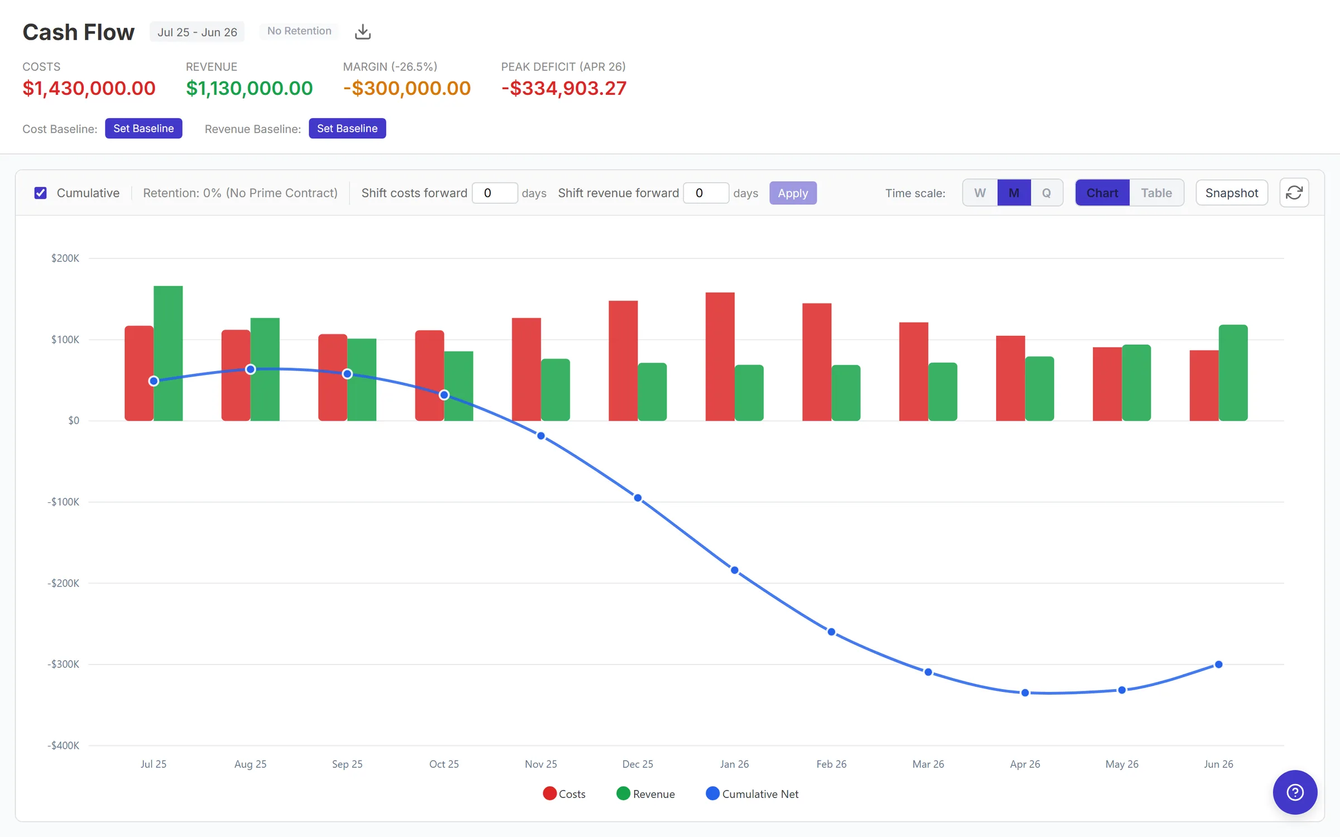The image size is (1340, 837).
Task: Select the Jul 25 green revenue bar
Action: click(168, 353)
